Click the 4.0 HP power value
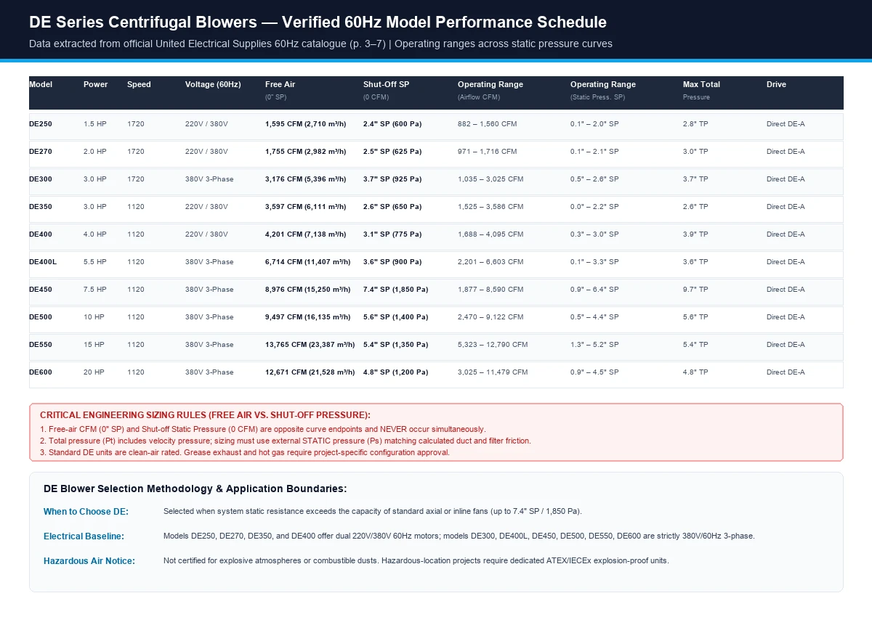Image resolution: width=872 pixels, height=617 pixels. pos(94,234)
